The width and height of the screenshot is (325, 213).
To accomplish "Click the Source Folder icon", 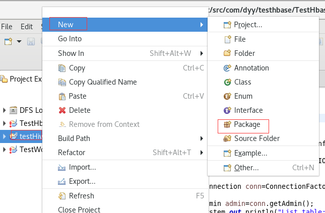I will pyautogui.click(x=226, y=138).
